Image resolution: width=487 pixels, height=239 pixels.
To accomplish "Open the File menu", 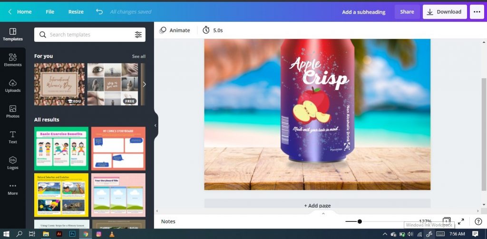I will (x=50, y=12).
